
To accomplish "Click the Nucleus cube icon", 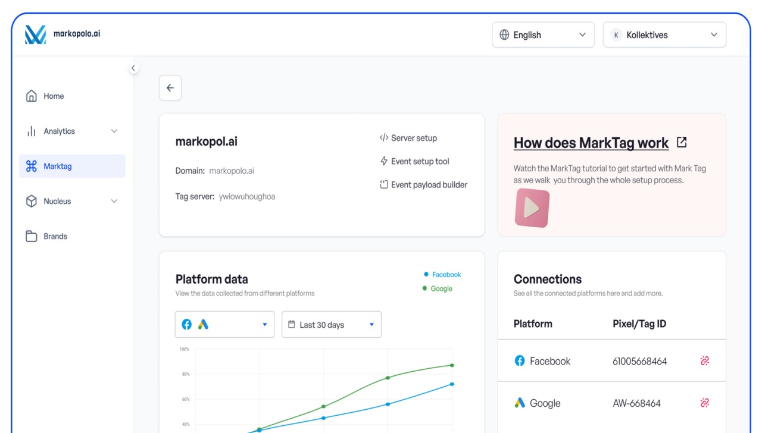I will [32, 201].
